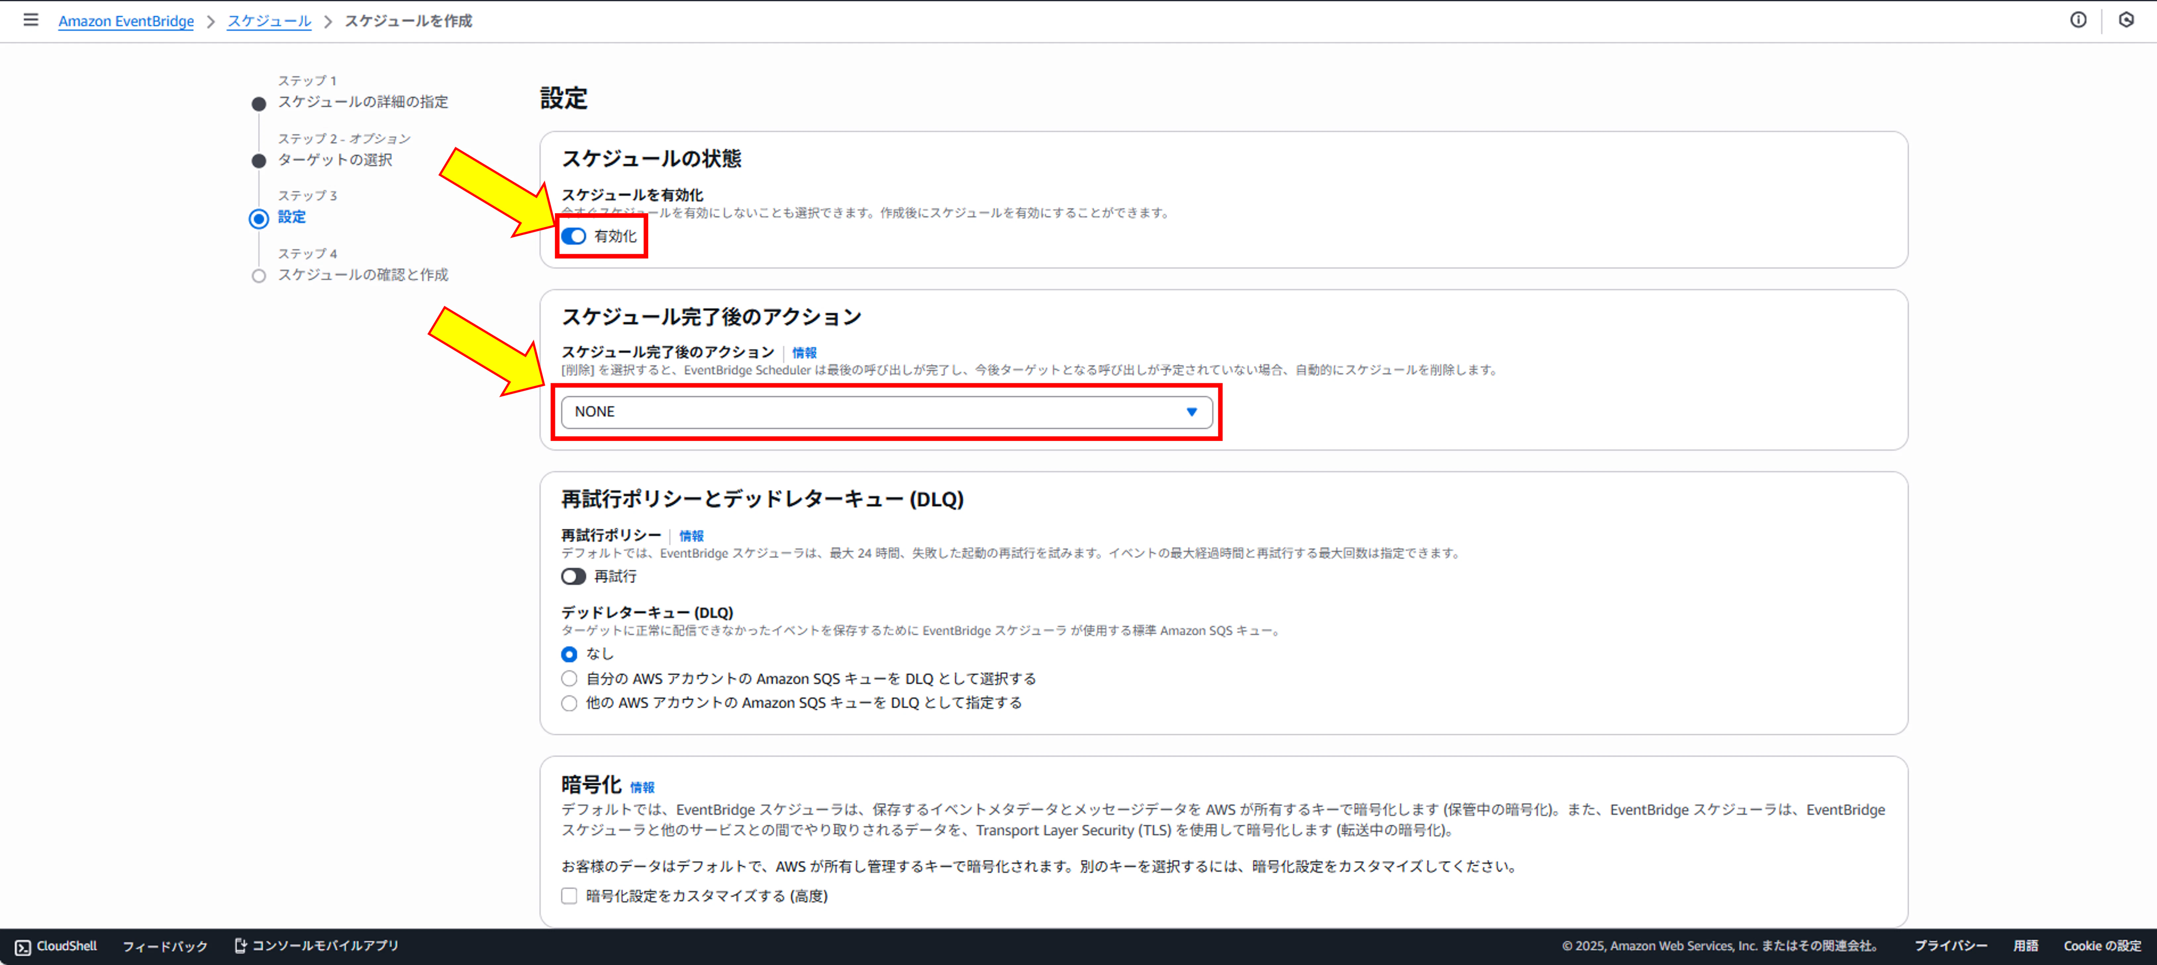2157x965 pixels.
Task: Open 用語 footer link
Action: tap(2026, 946)
